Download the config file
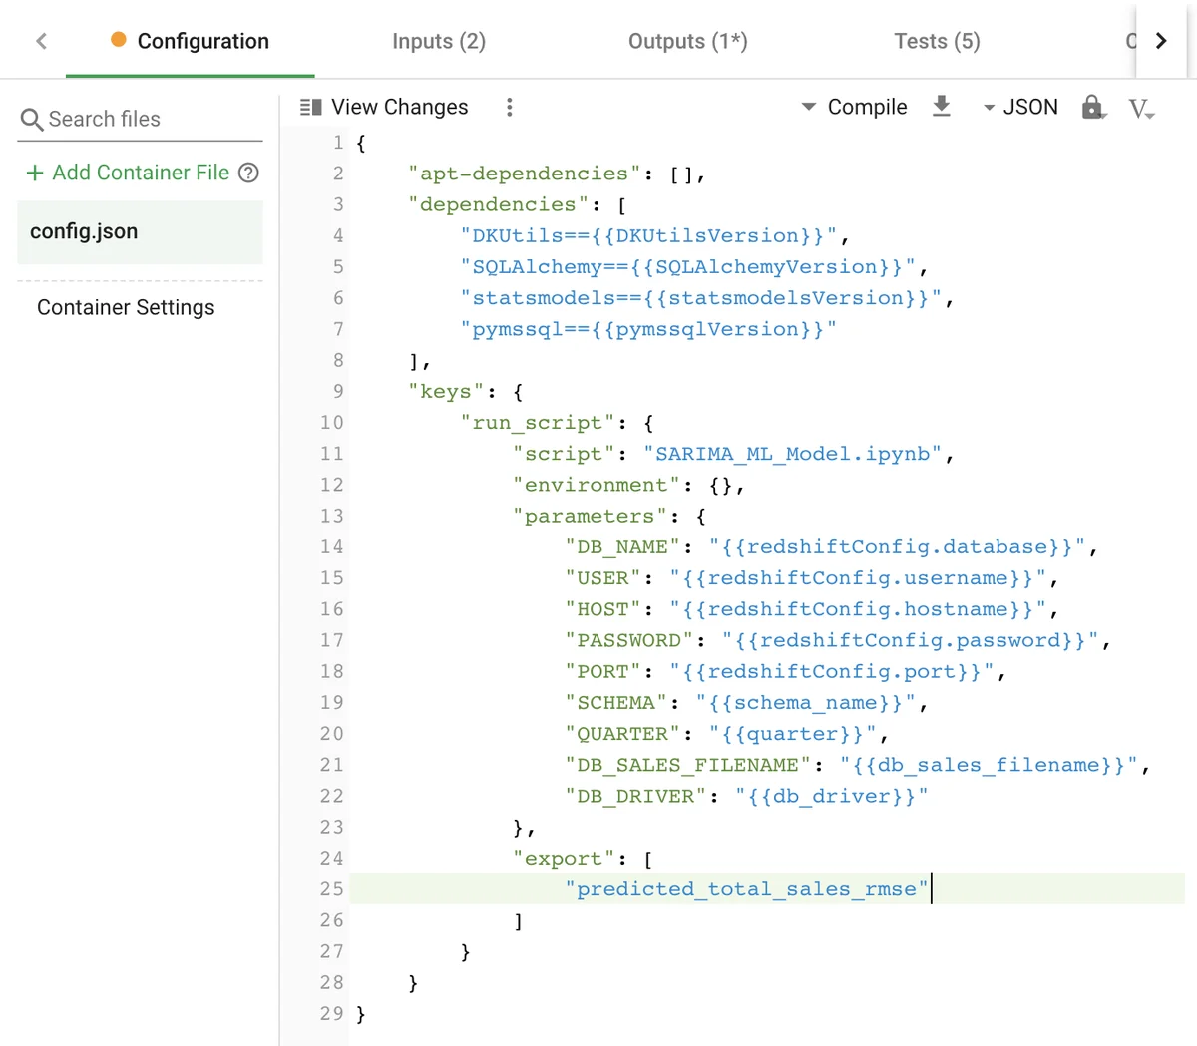Screen dimensions: 1197x1046 [942, 107]
